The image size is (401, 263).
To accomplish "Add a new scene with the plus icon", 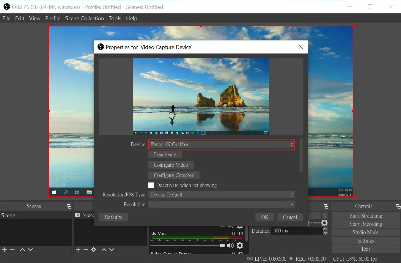I will 4,250.
